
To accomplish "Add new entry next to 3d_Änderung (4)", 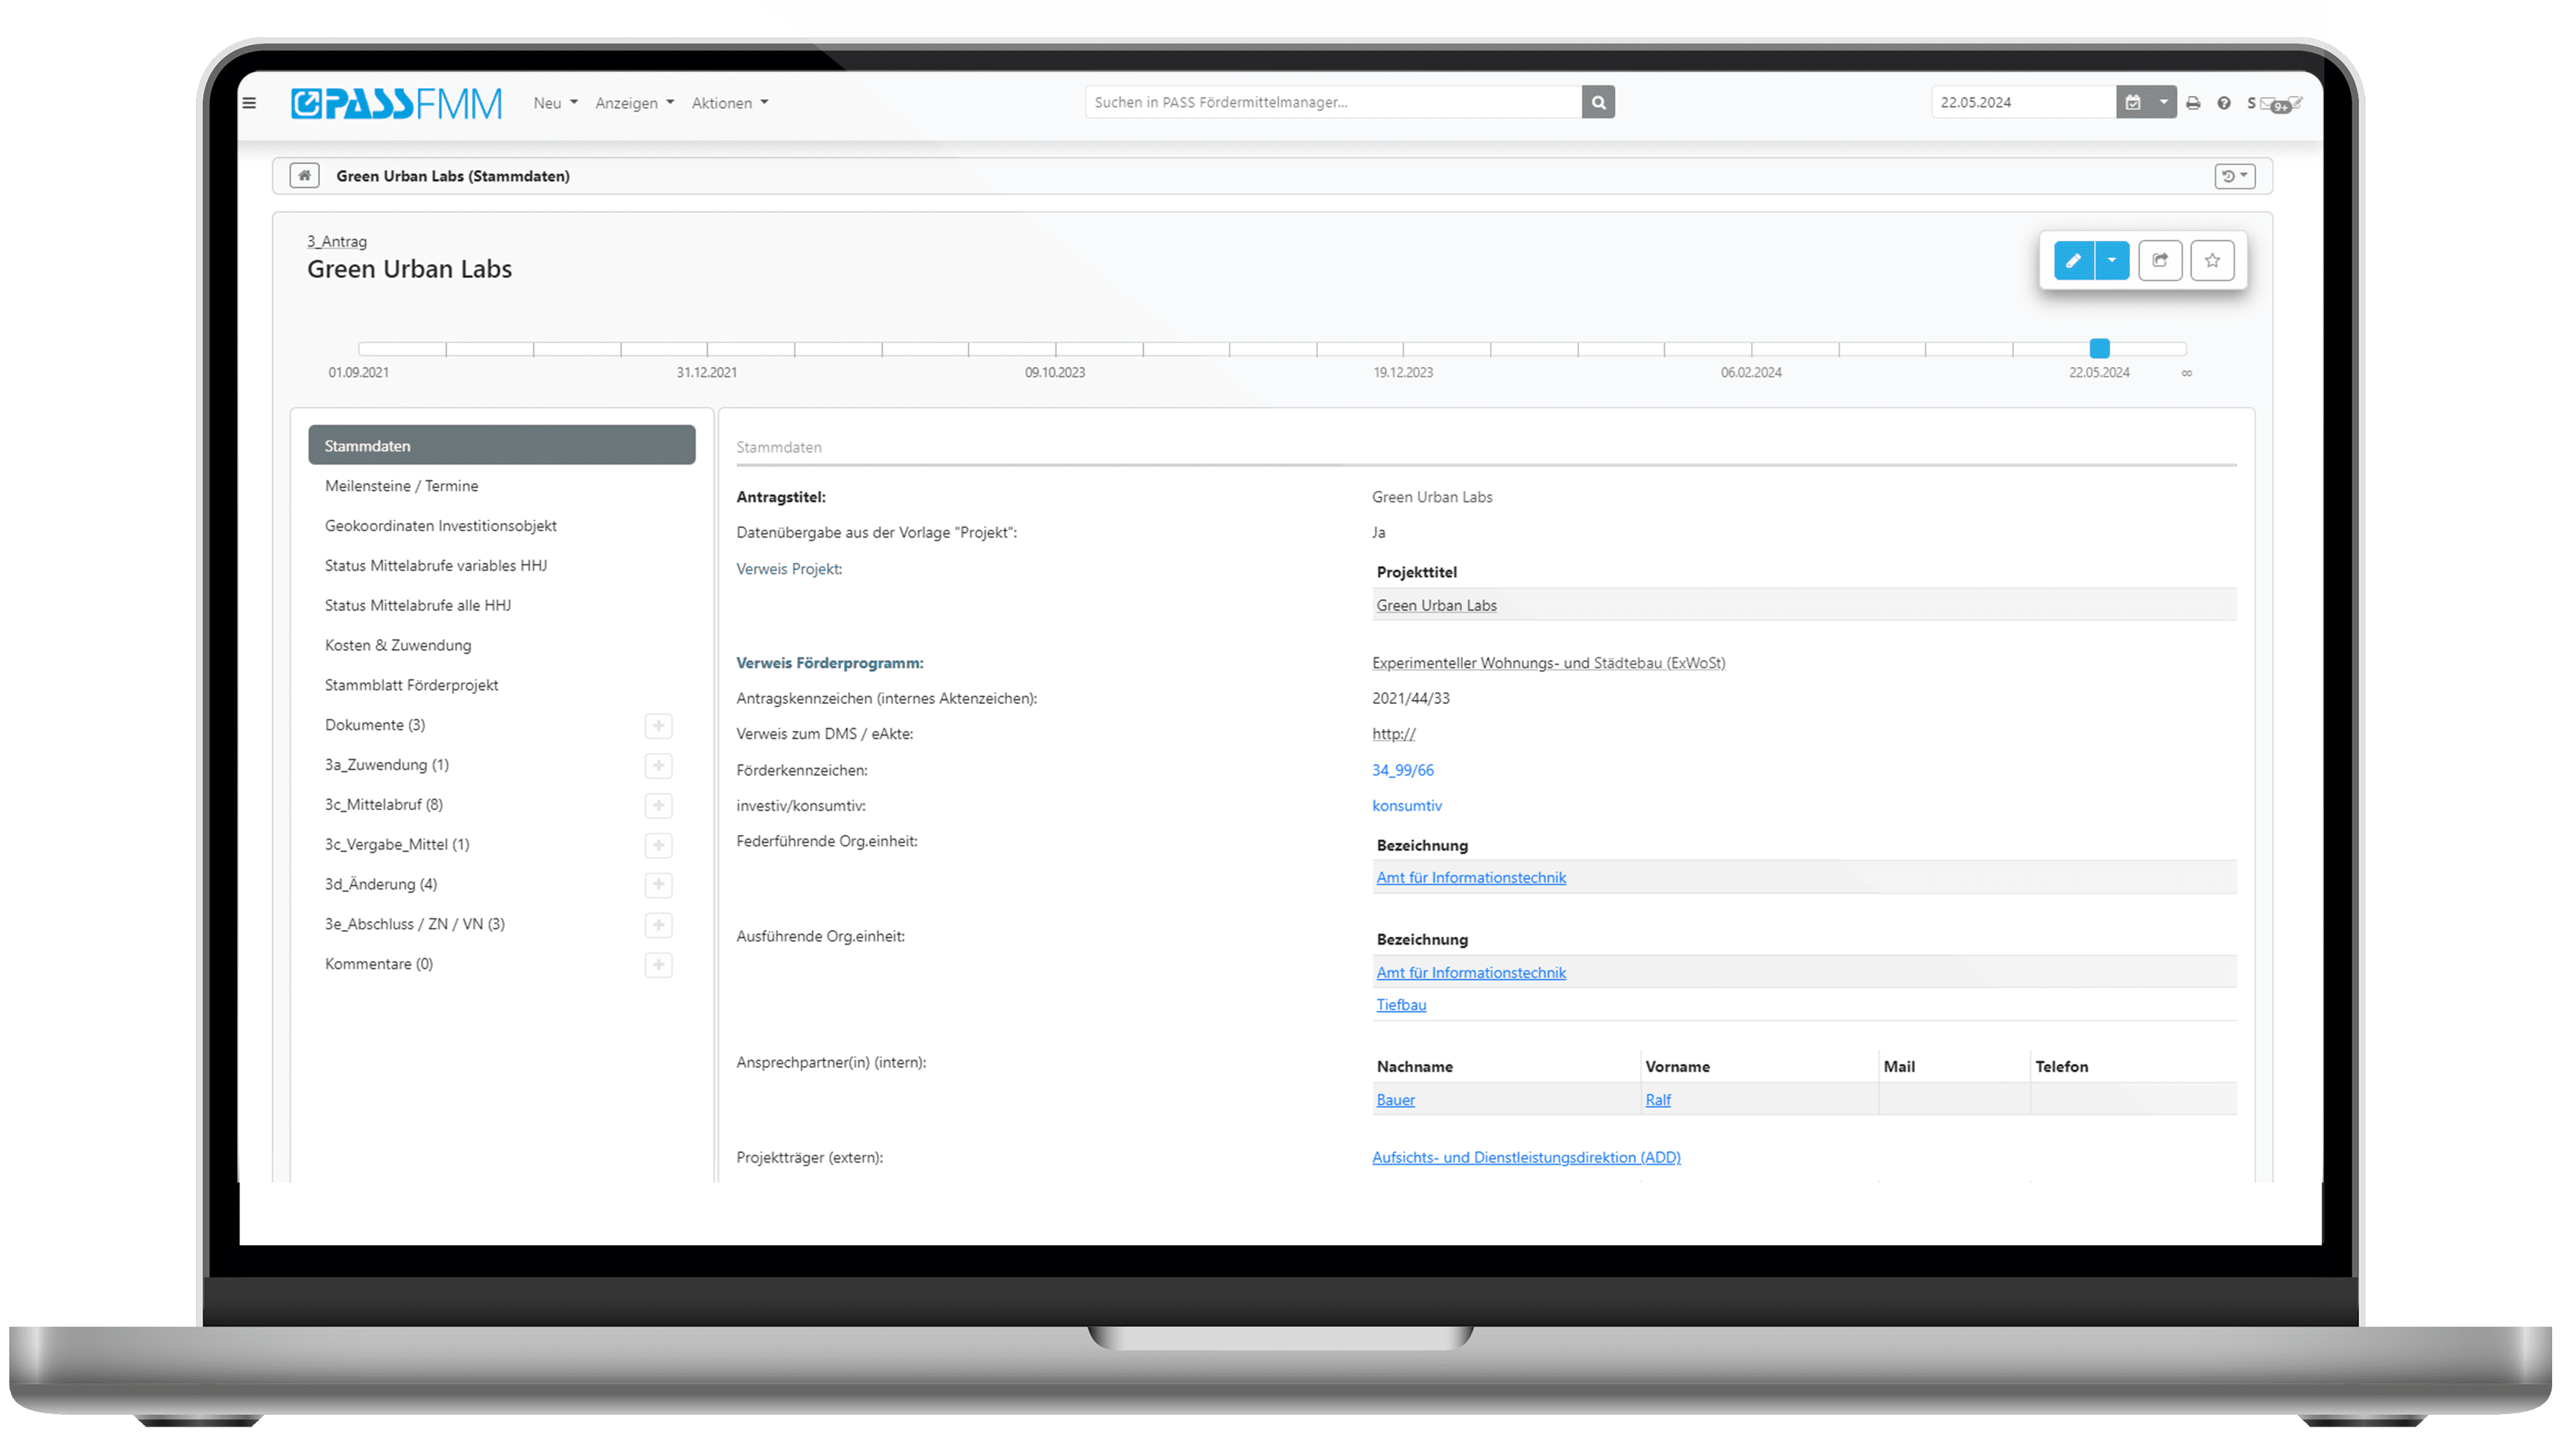I will click(x=659, y=885).
